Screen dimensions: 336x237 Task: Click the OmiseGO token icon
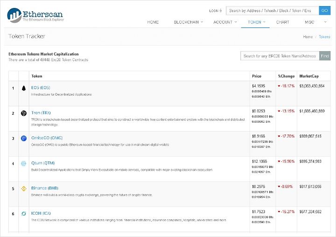coord(24,138)
